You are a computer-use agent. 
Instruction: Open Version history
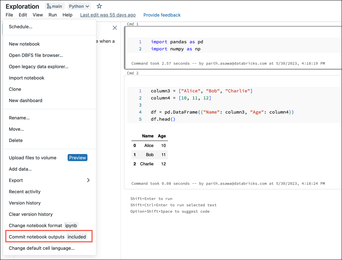tap(25, 203)
